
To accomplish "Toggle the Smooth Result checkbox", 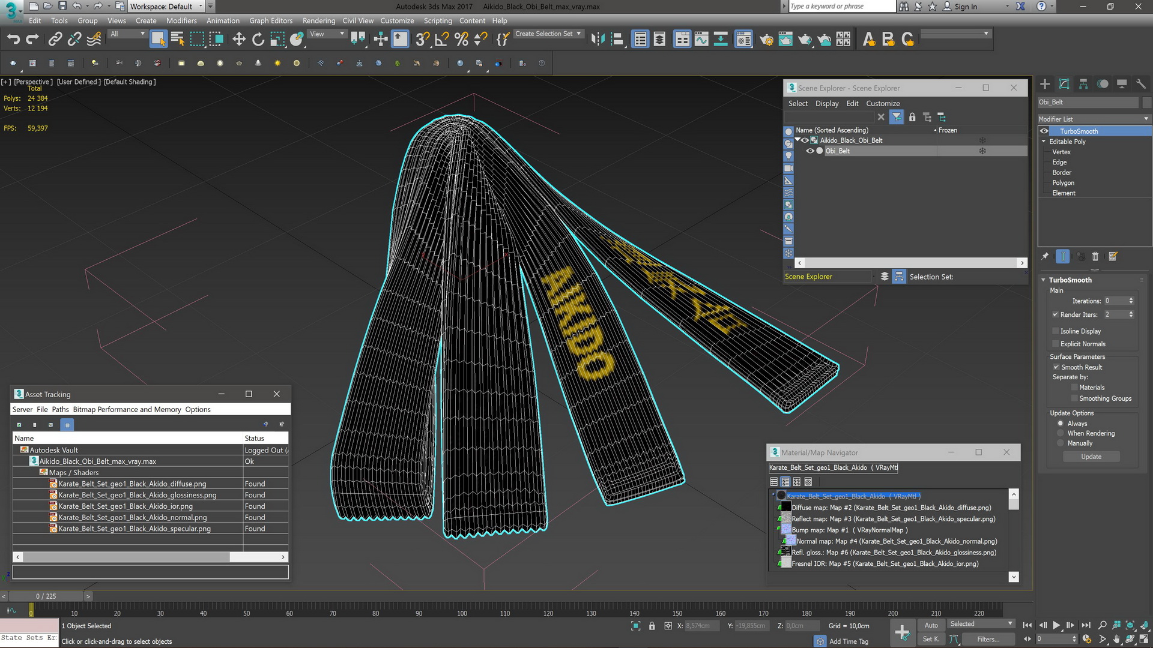I will click(1056, 367).
